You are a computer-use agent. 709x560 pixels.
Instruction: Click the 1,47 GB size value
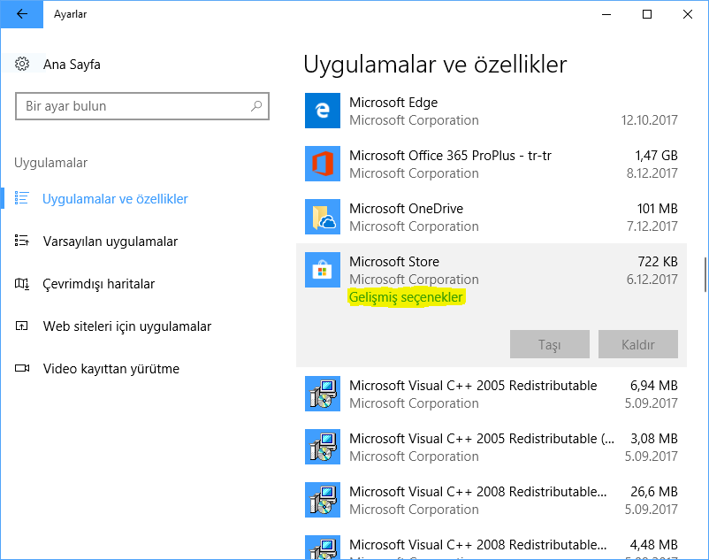pyautogui.click(x=656, y=155)
